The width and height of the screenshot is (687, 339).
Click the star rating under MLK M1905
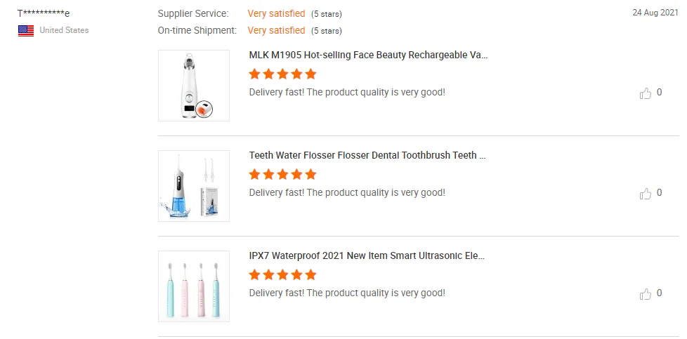(x=282, y=74)
